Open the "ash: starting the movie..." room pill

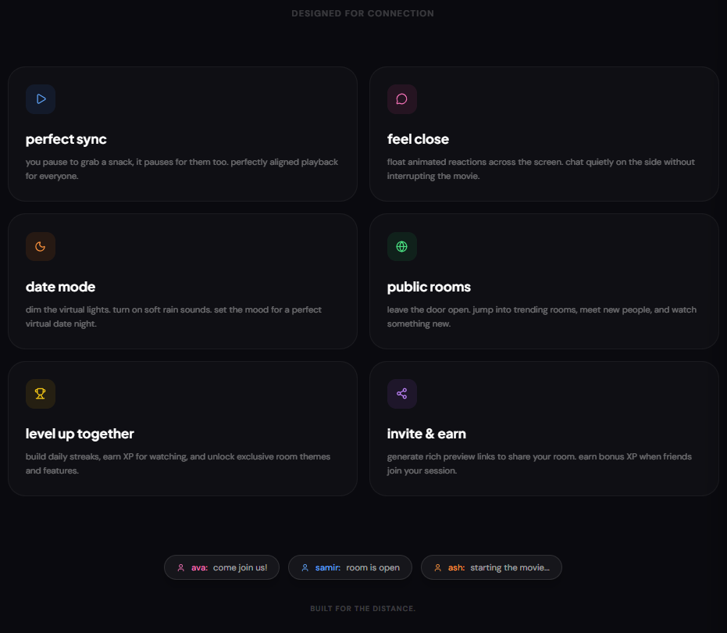[x=491, y=567]
